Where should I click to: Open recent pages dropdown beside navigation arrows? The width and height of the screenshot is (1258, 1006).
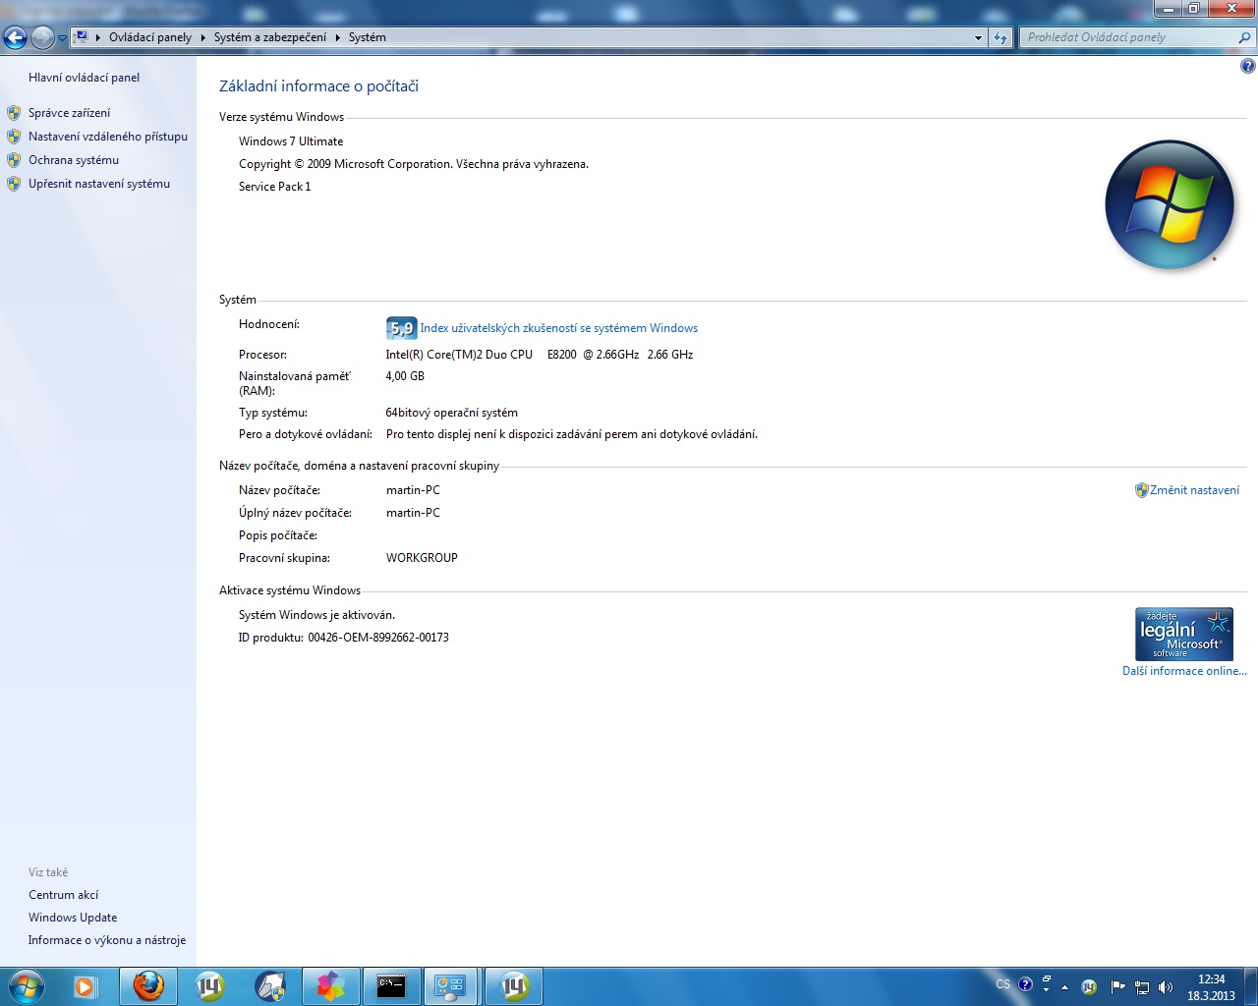(x=62, y=37)
